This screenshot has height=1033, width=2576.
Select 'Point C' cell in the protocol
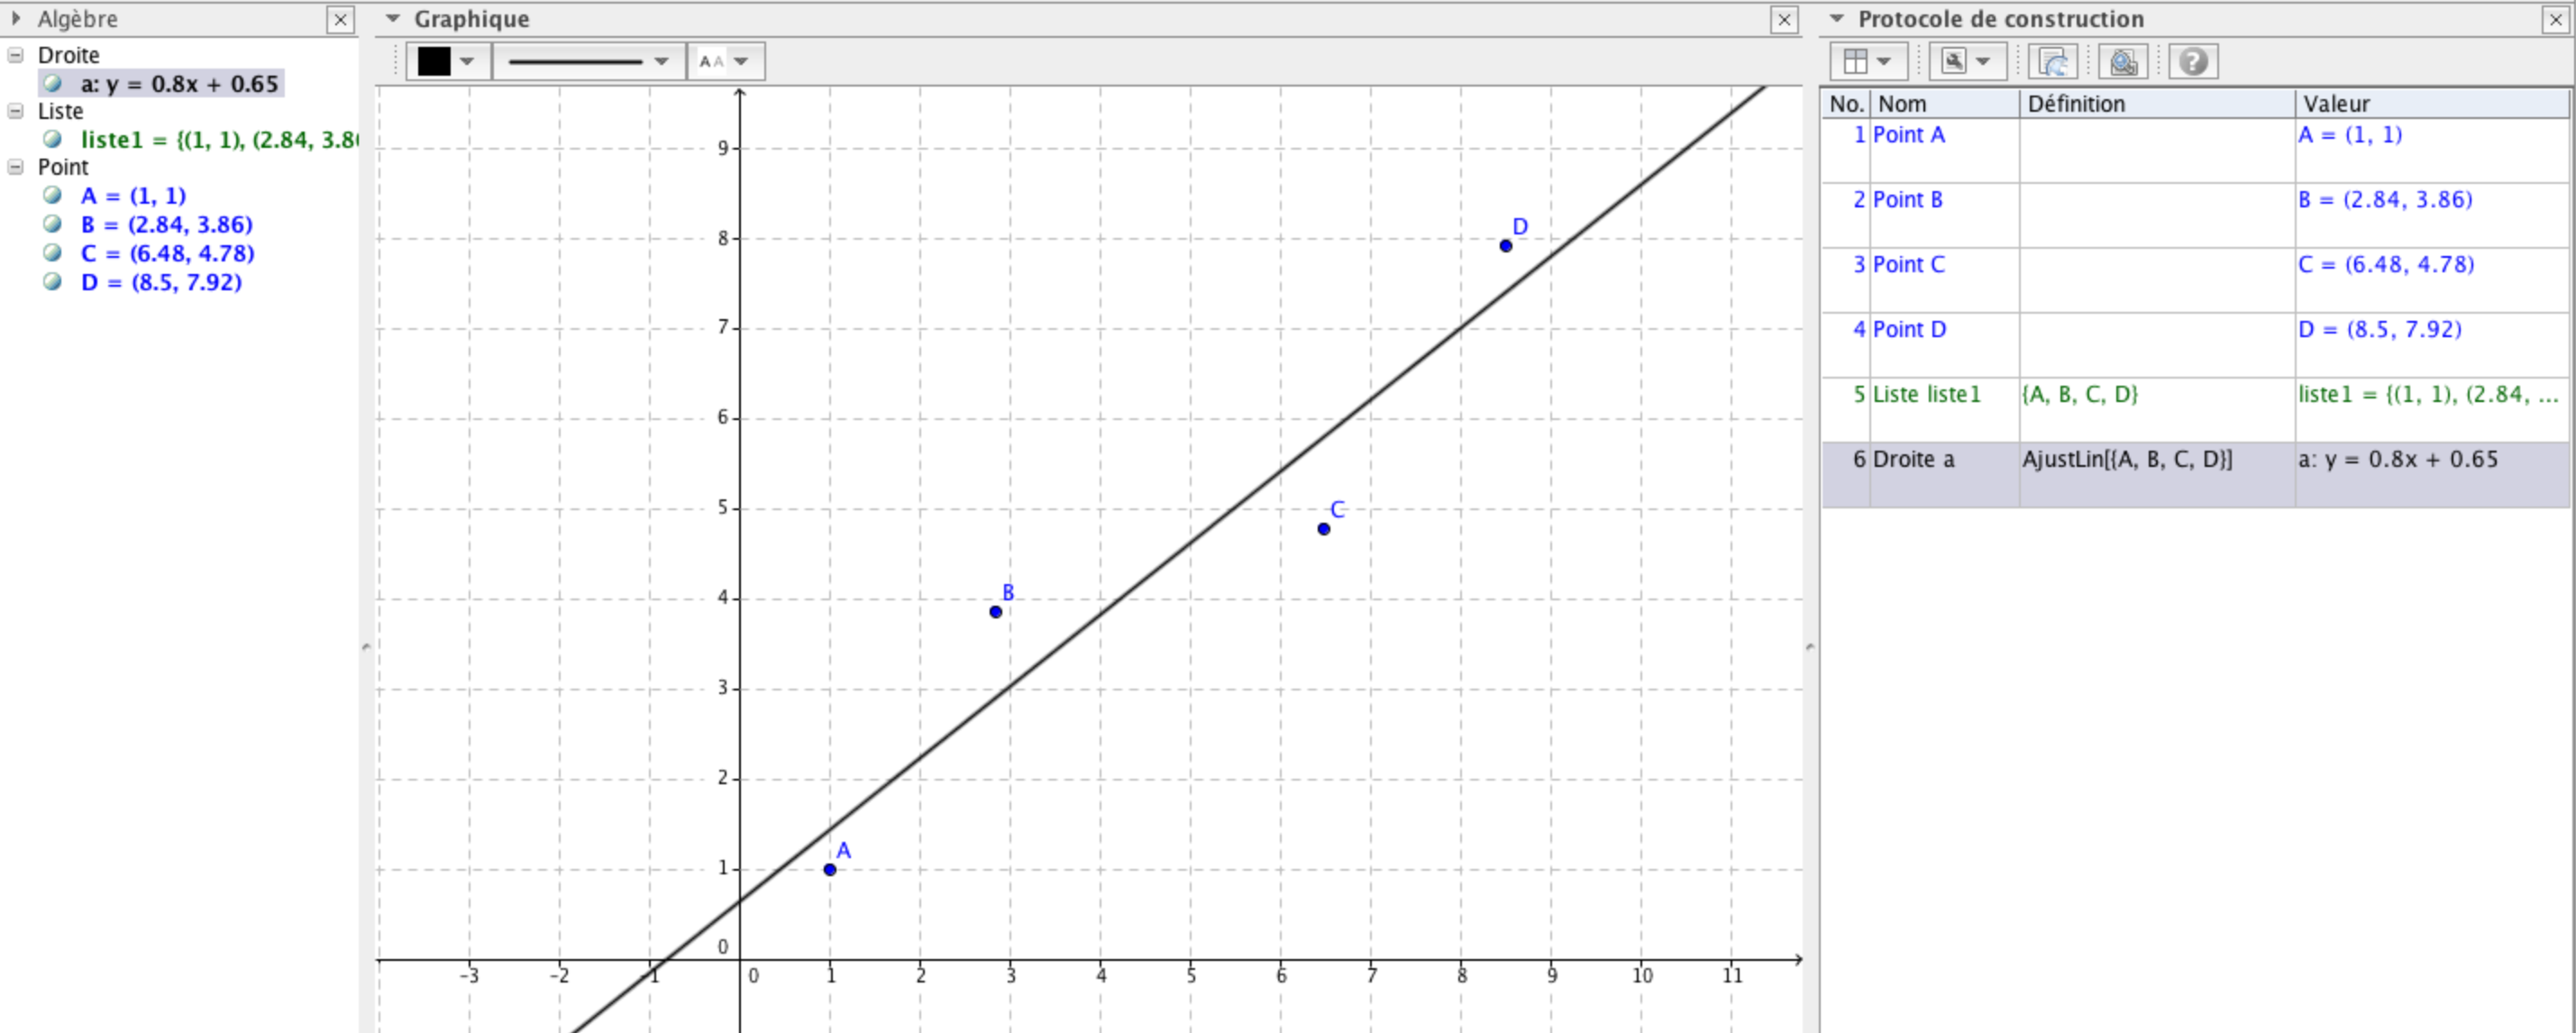(1944, 280)
